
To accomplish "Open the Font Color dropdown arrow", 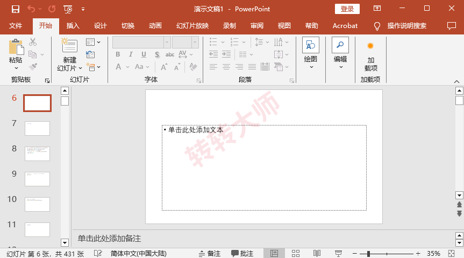I will point(127,67).
